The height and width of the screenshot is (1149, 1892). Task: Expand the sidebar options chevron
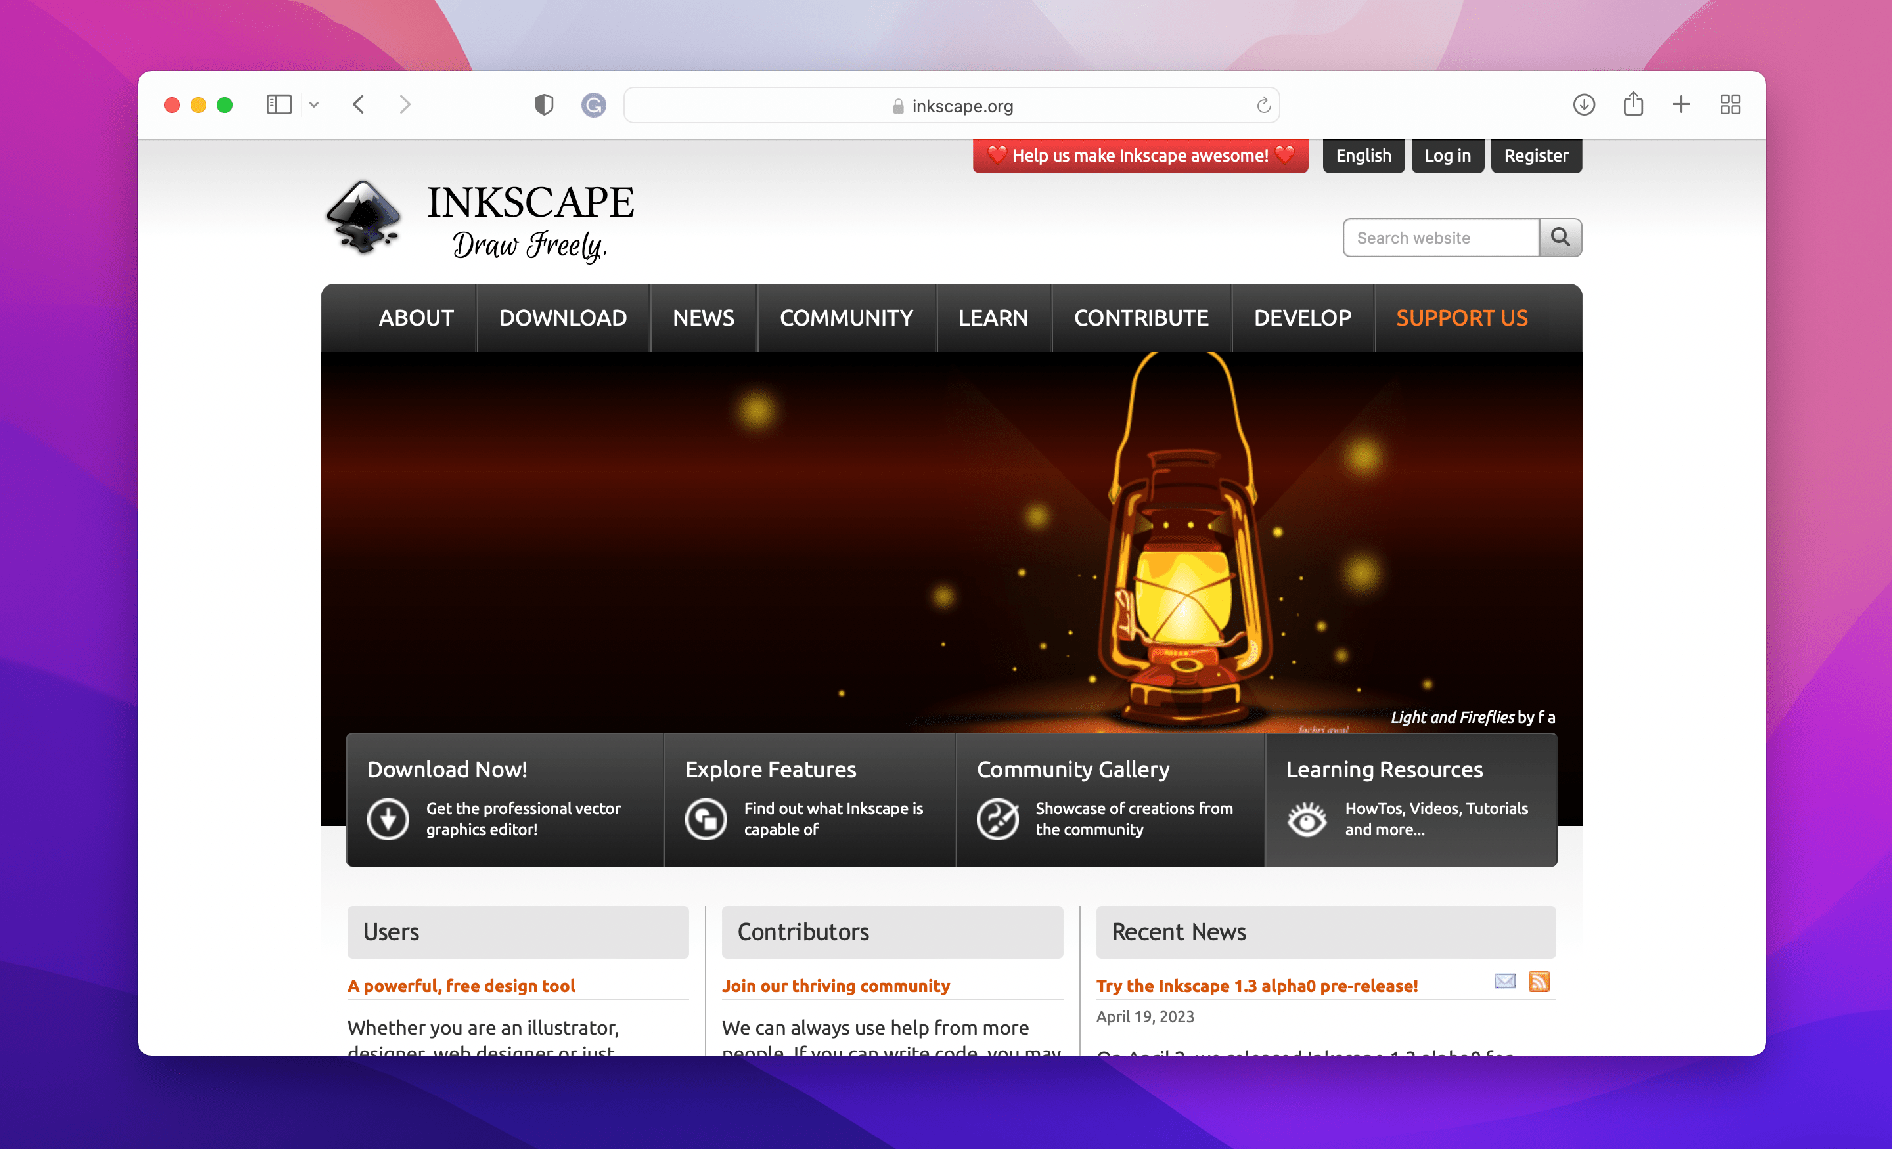[313, 104]
